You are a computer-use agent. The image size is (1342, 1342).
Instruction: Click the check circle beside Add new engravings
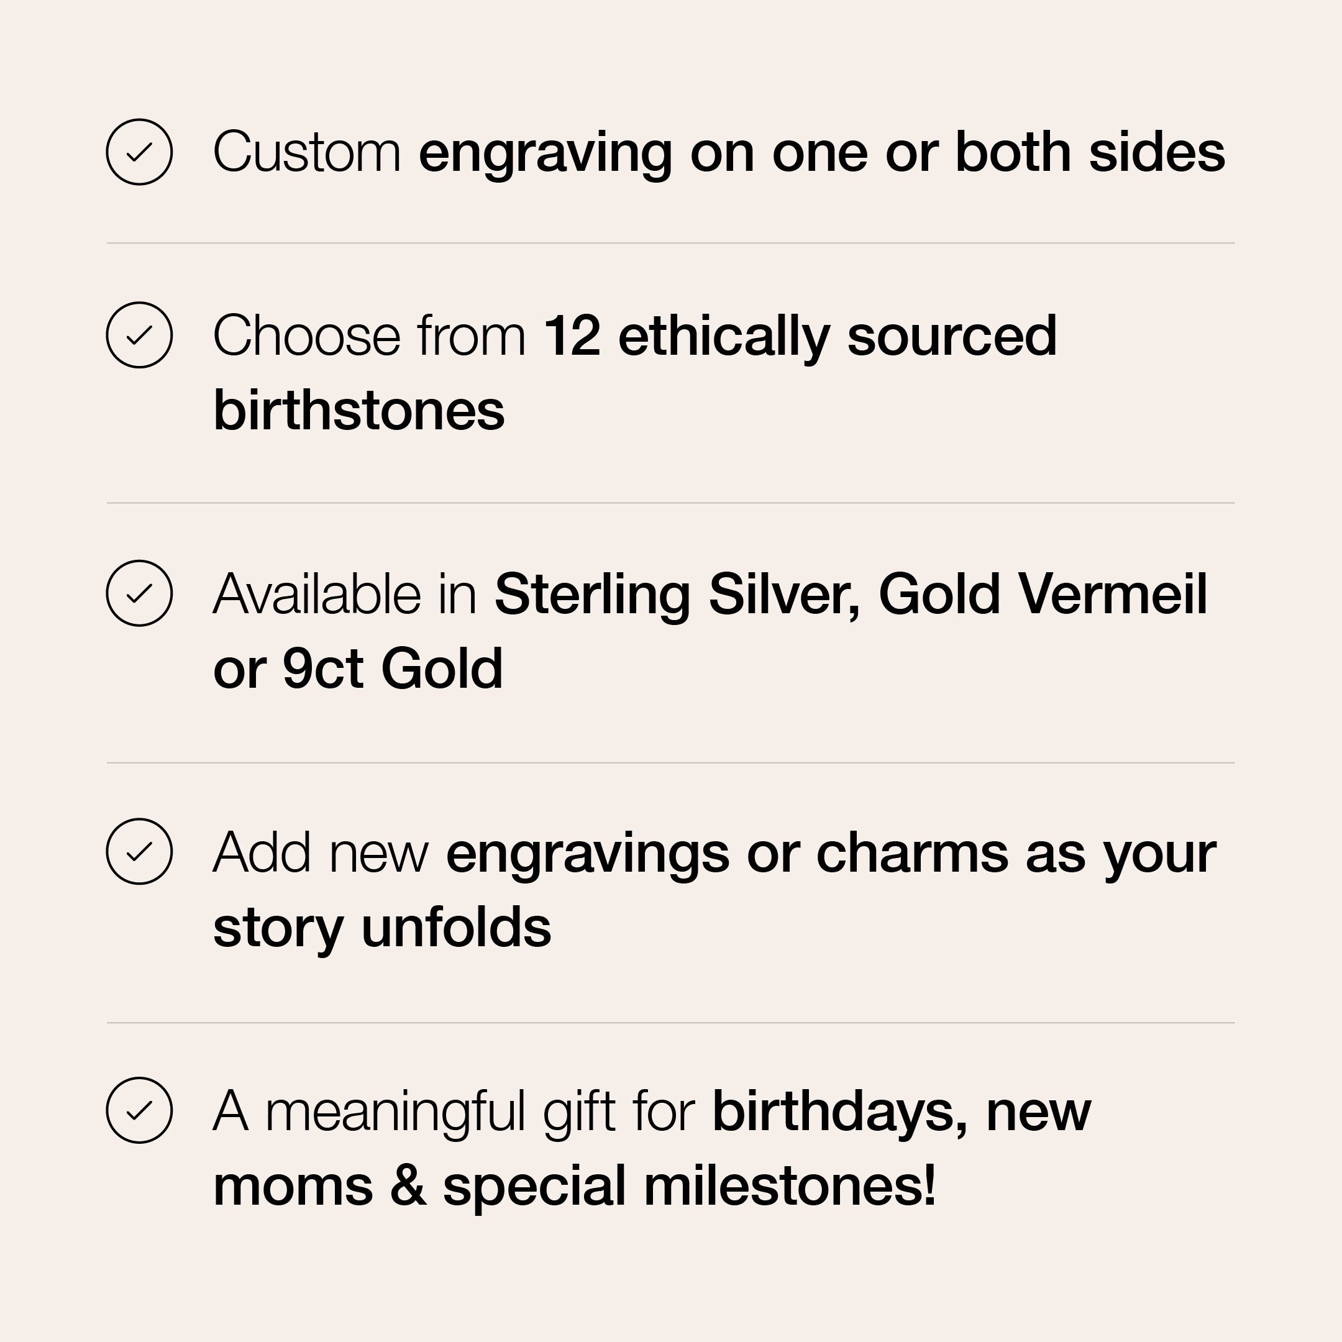coord(139,852)
